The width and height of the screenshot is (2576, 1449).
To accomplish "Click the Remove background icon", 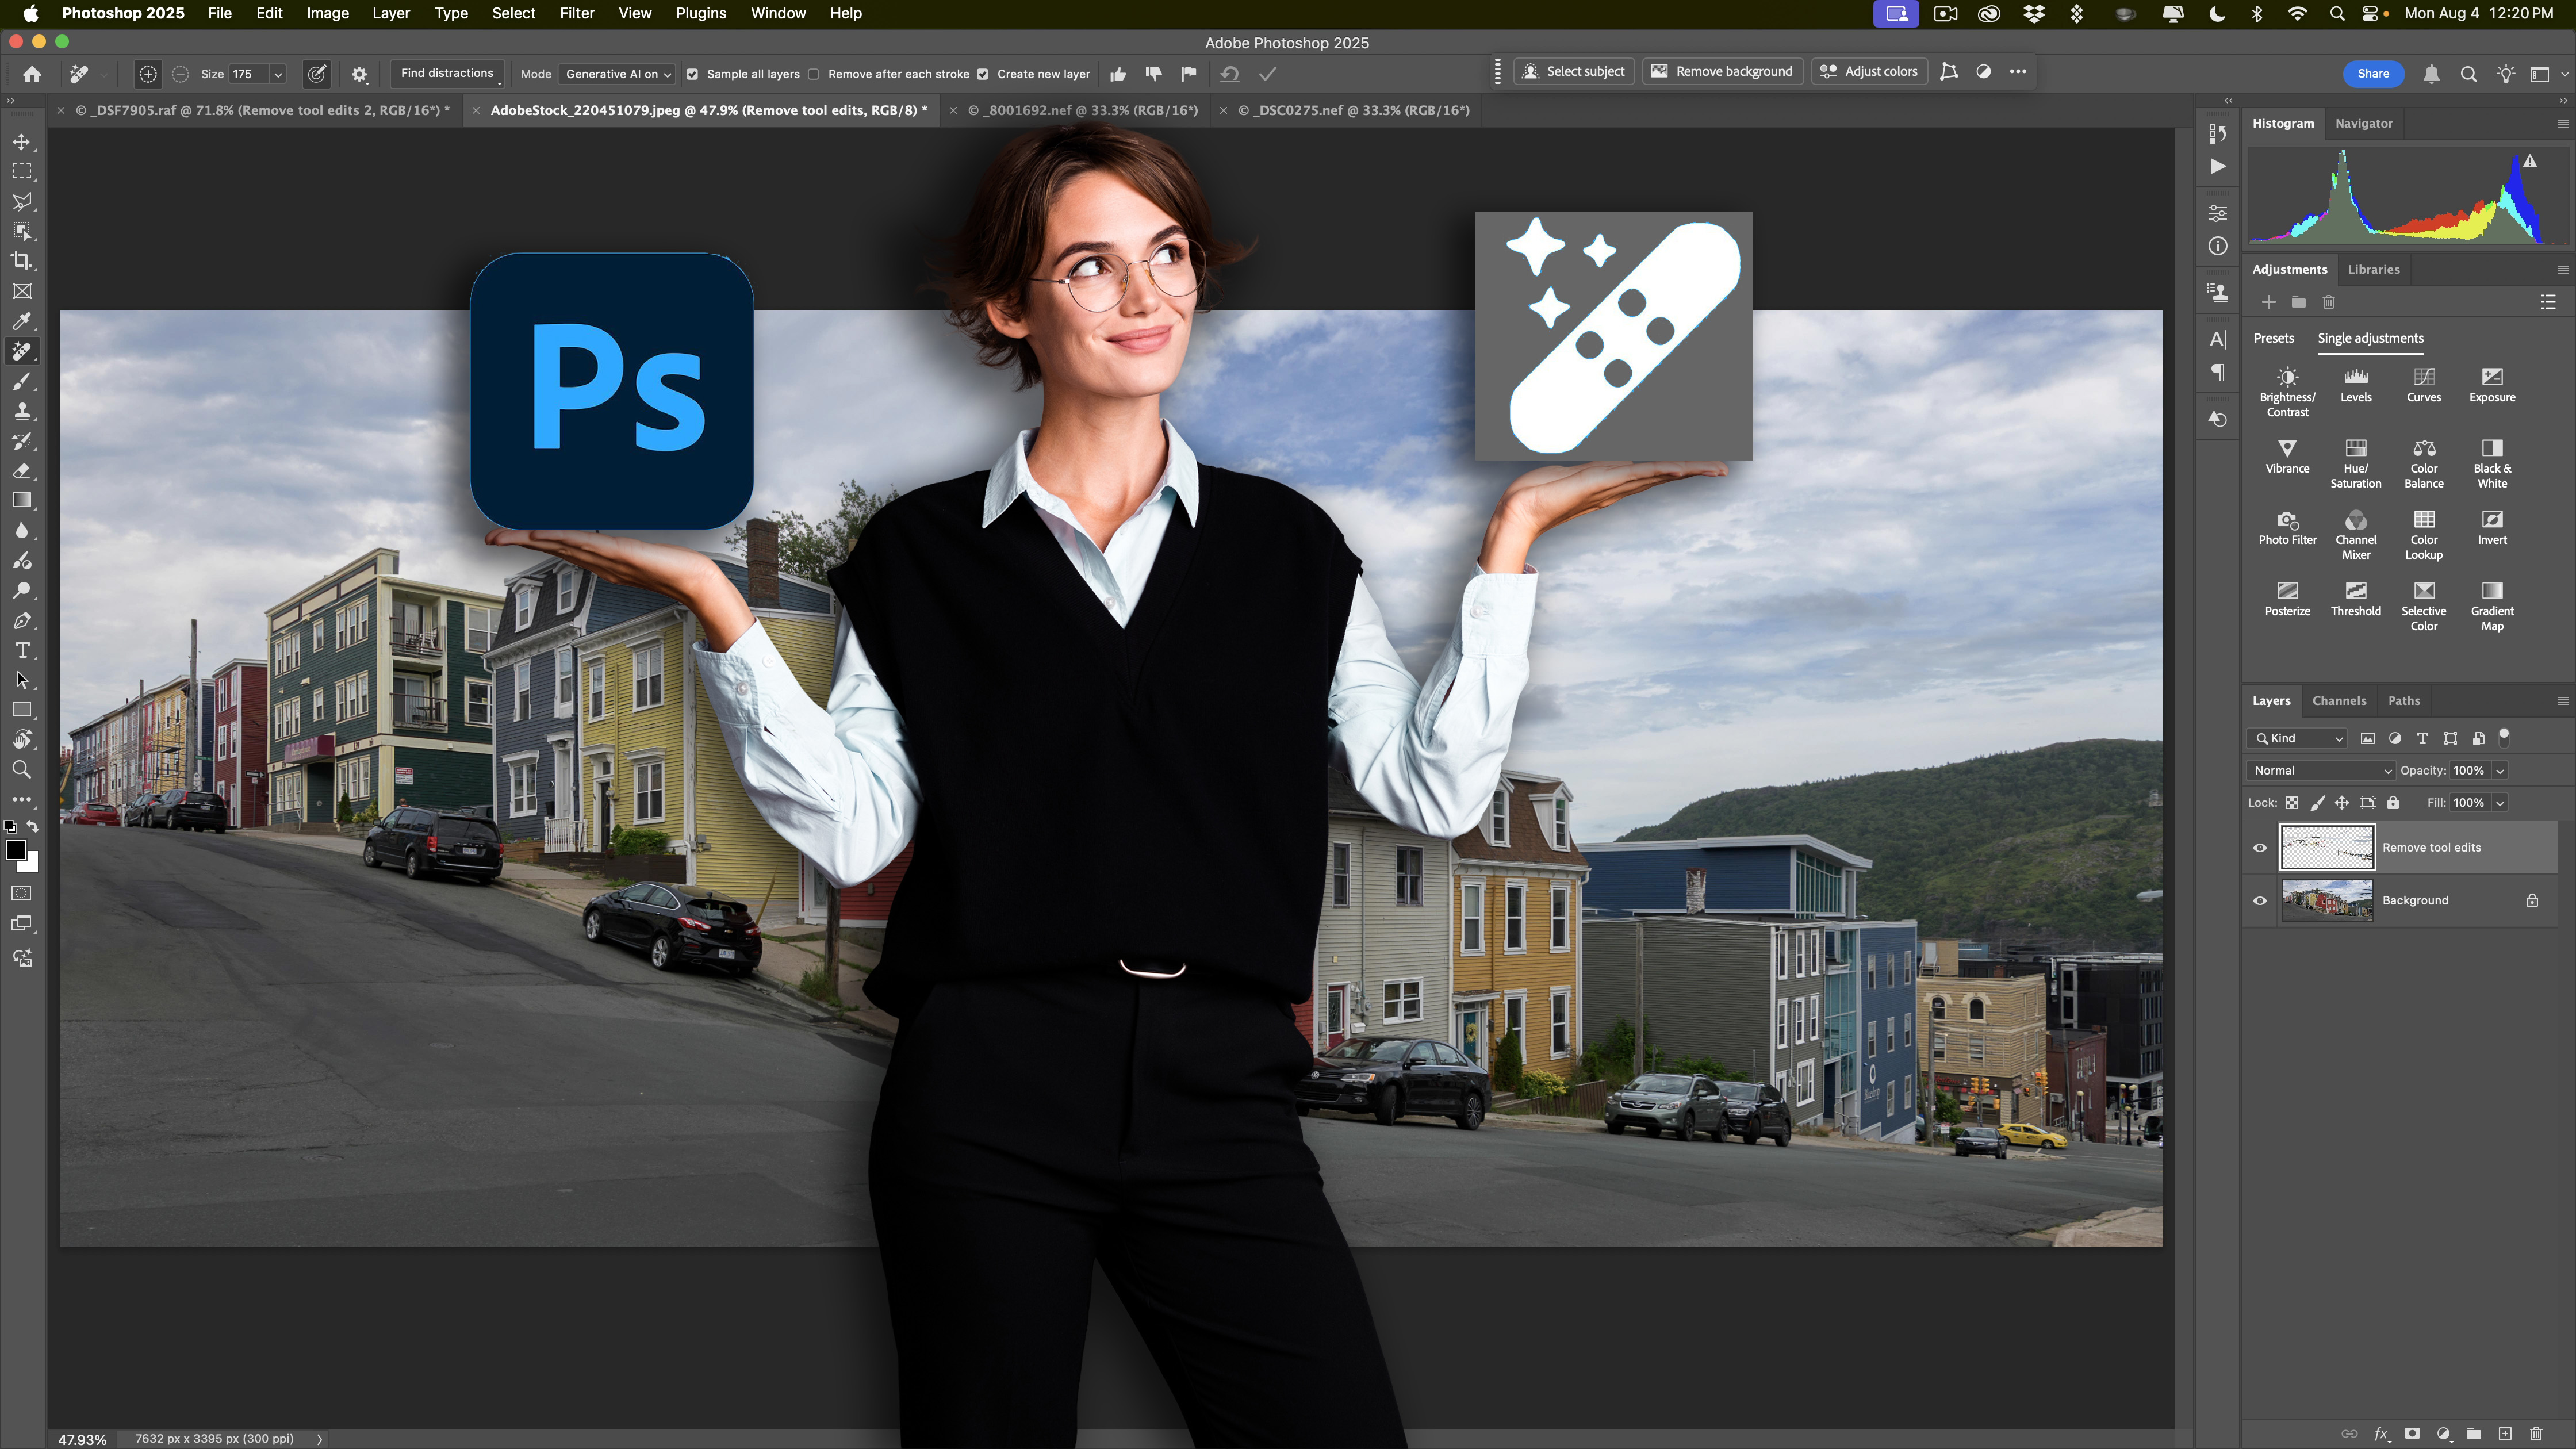I will point(1659,71).
